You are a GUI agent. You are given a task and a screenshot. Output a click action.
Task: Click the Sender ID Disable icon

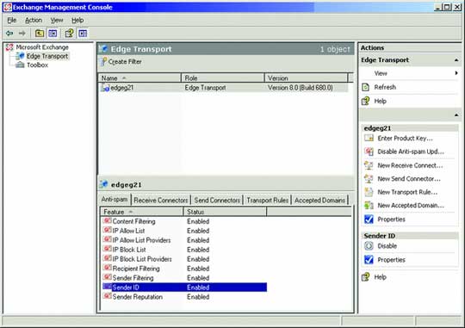pyautogui.click(x=369, y=246)
